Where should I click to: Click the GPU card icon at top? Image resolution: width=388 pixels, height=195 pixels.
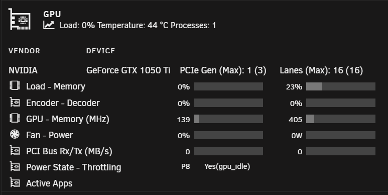(x=20, y=19)
